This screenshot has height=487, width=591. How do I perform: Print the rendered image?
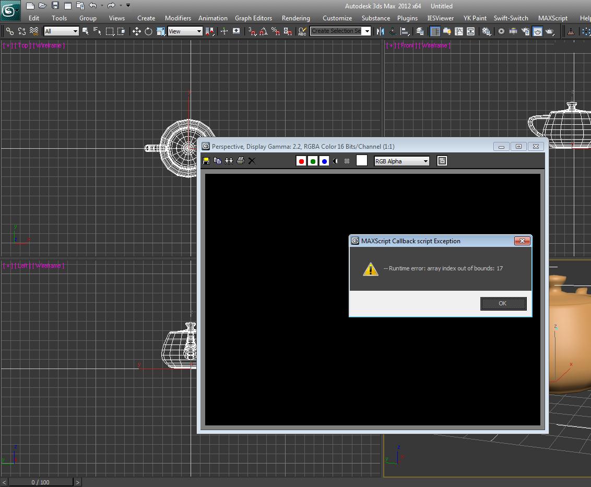(x=240, y=161)
